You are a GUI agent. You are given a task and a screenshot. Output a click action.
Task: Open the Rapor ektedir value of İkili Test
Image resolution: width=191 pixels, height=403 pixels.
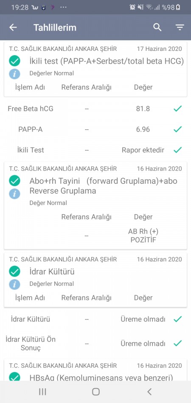(143, 150)
